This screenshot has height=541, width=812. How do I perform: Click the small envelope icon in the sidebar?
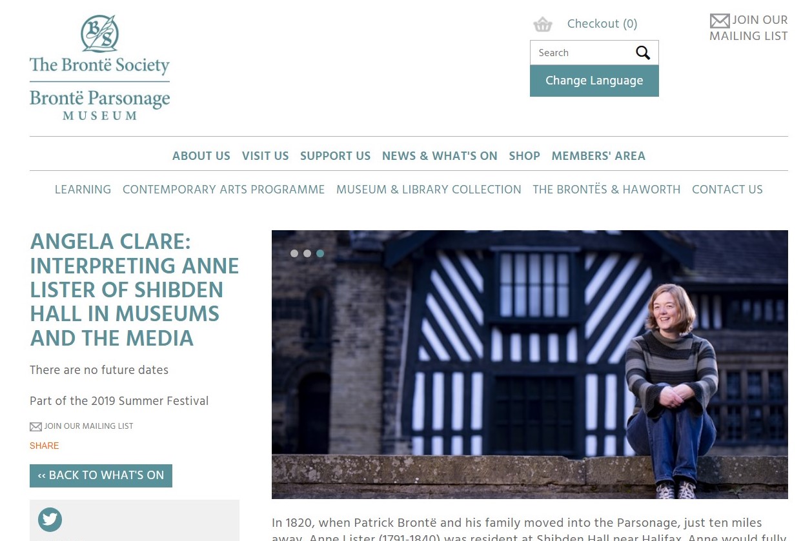(x=36, y=427)
